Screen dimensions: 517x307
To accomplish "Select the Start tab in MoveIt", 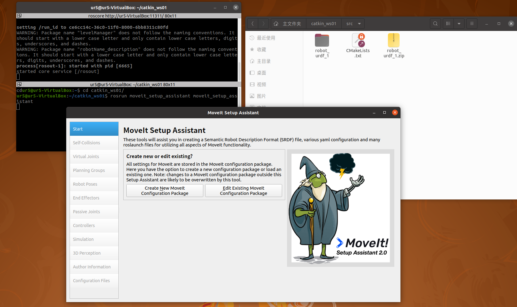I will (94, 129).
